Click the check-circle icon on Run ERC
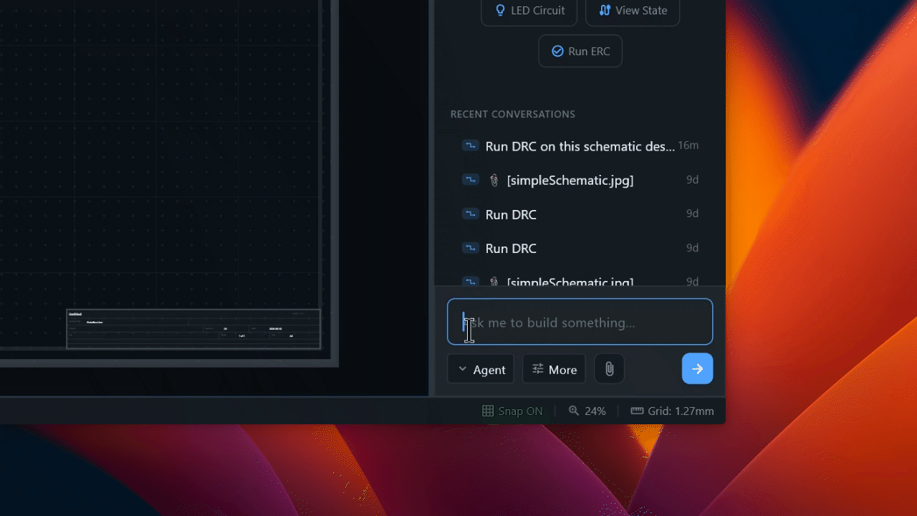Screen dimensions: 917x516 557,52
